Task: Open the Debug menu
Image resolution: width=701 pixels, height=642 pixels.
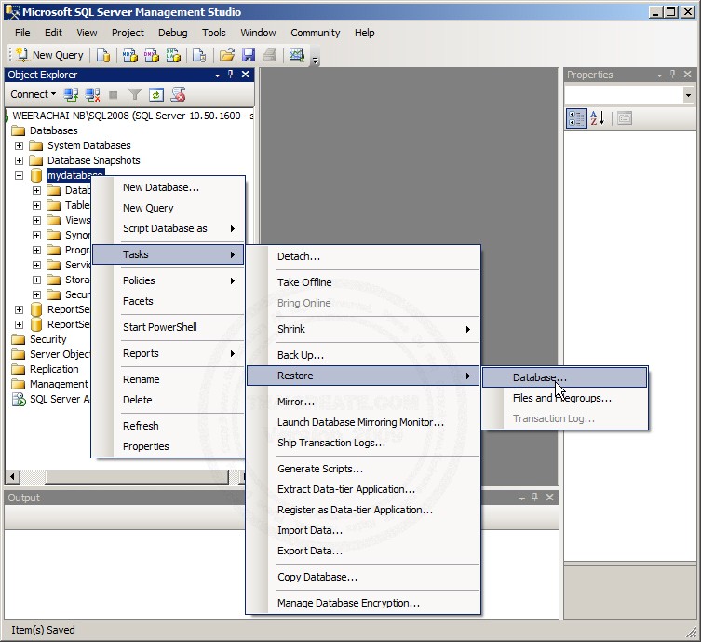Action: pos(173,33)
